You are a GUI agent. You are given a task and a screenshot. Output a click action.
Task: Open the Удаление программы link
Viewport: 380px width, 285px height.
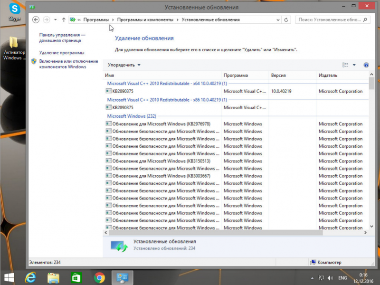coord(62,53)
